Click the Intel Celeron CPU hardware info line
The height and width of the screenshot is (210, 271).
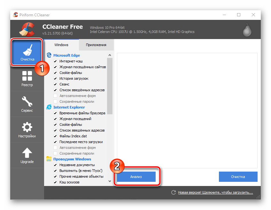[142, 32]
